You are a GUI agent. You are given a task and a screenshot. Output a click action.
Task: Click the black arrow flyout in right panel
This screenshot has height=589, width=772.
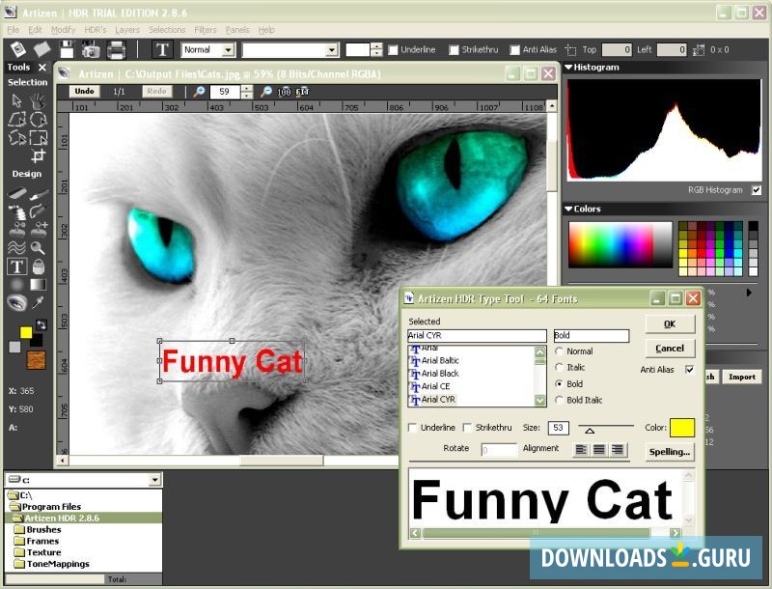pyautogui.click(x=749, y=293)
